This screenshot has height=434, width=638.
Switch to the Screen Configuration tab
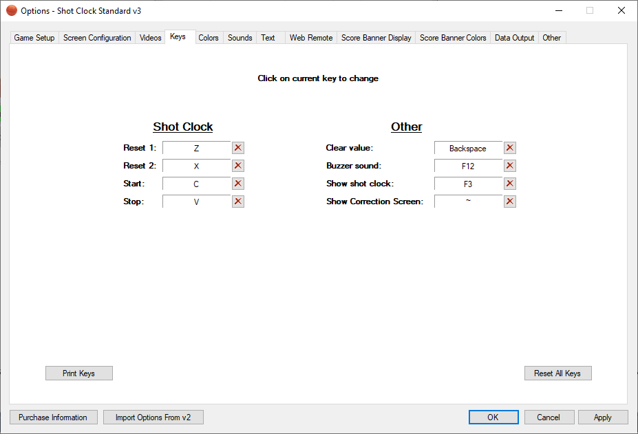coord(97,38)
